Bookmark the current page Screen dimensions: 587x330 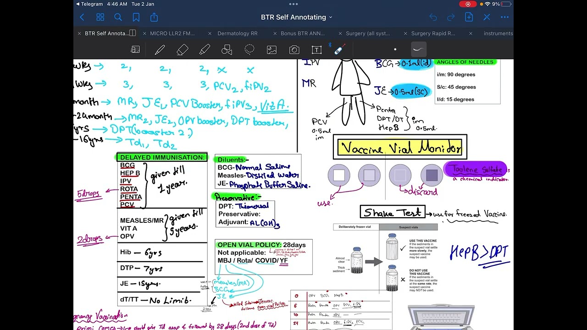[x=136, y=17]
